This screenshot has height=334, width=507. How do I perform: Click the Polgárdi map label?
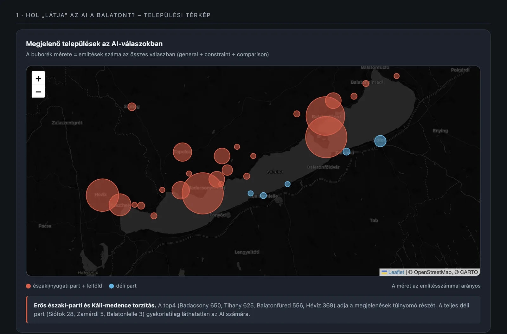(x=460, y=70)
